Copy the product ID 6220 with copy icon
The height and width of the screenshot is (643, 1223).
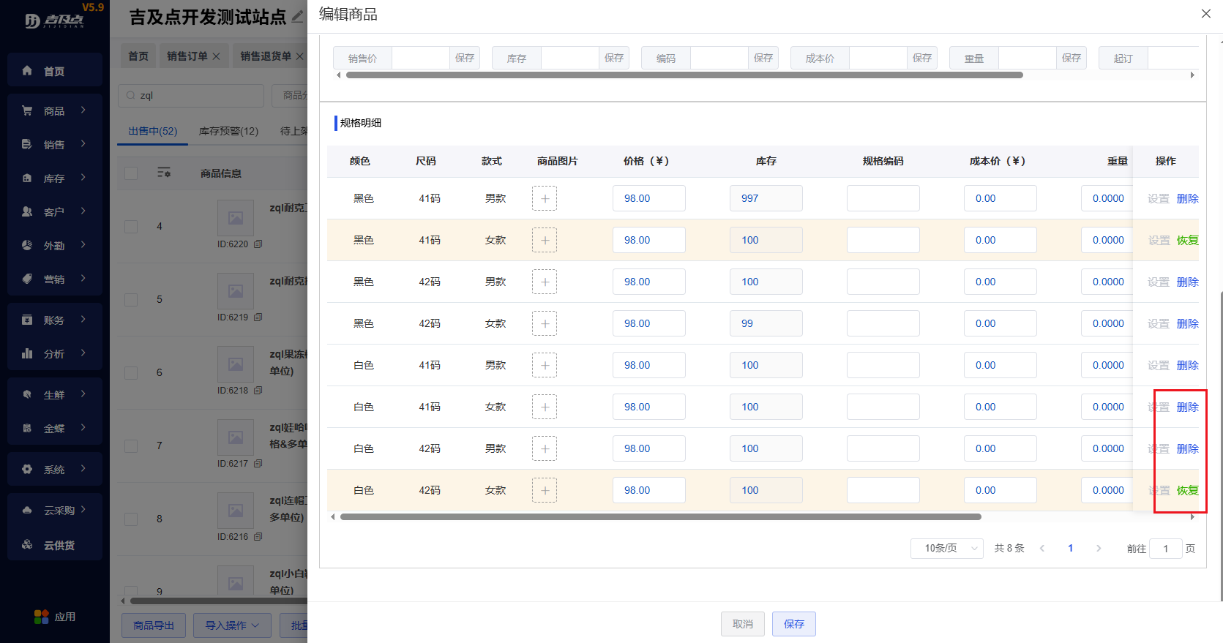[x=258, y=244]
